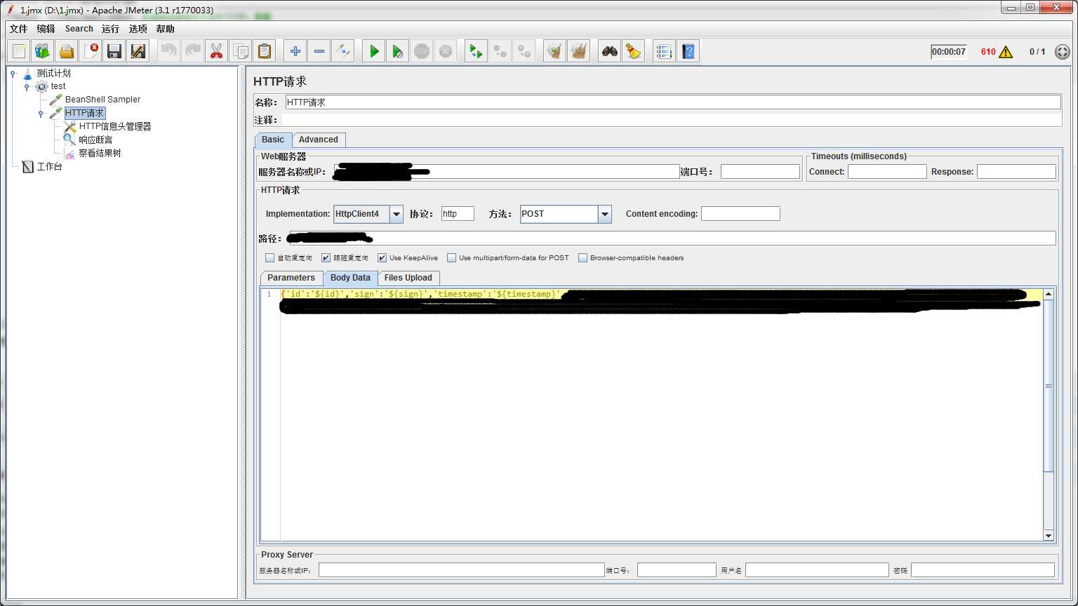Viewport: 1078px width, 606px height.
Task: Start test without pauses icon
Action: (x=398, y=51)
